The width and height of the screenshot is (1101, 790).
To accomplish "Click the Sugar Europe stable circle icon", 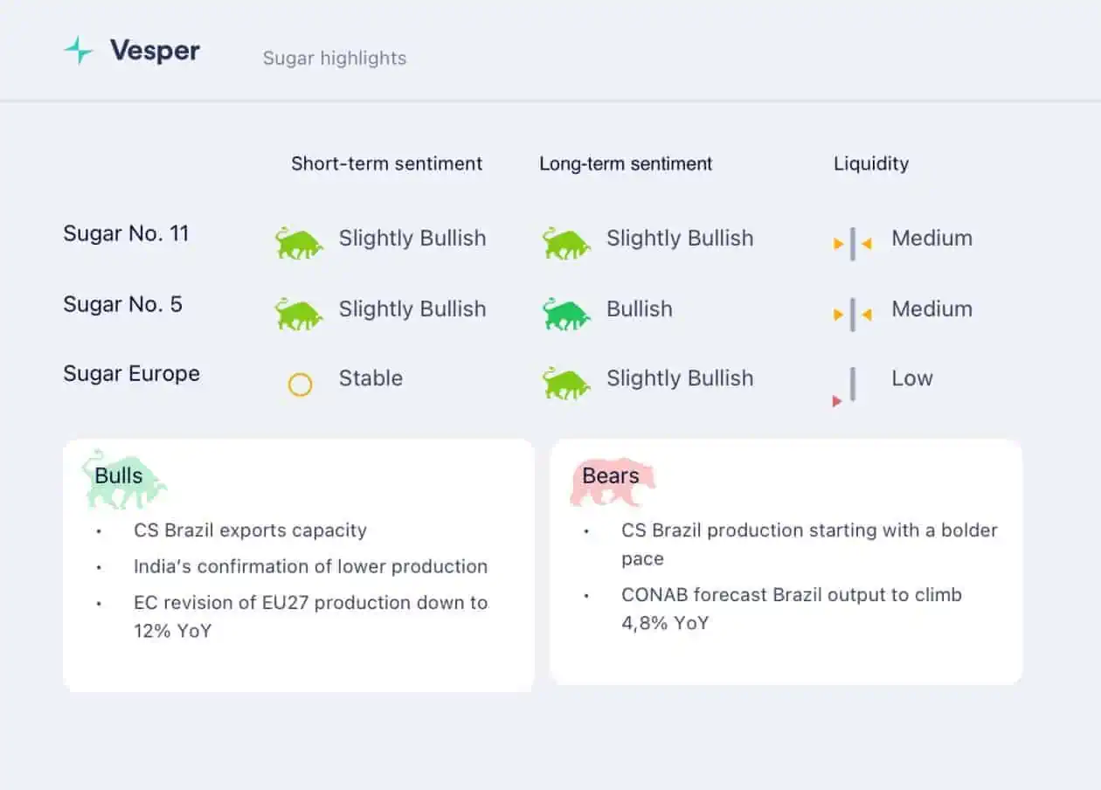I will tap(300, 385).
